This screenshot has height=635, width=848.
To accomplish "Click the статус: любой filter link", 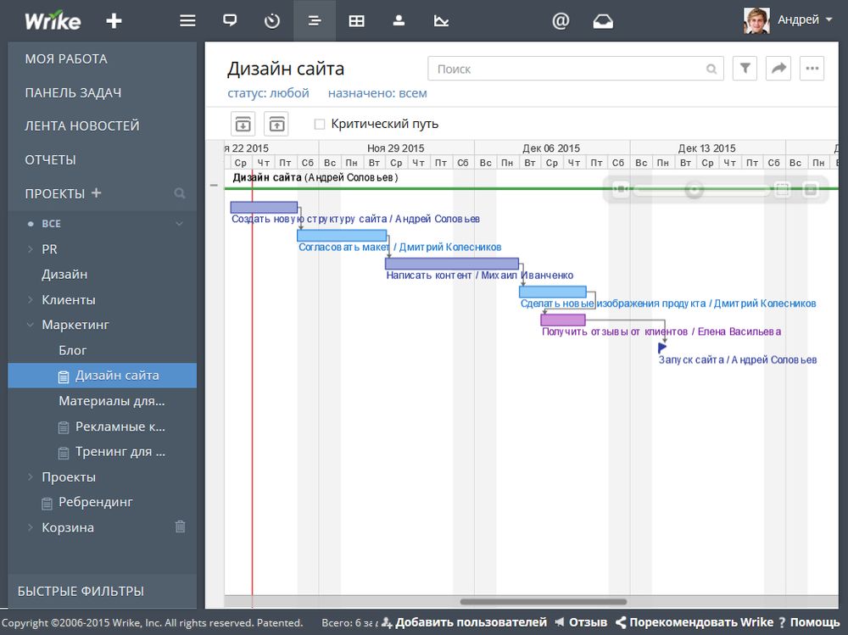I will tap(268, 93).
